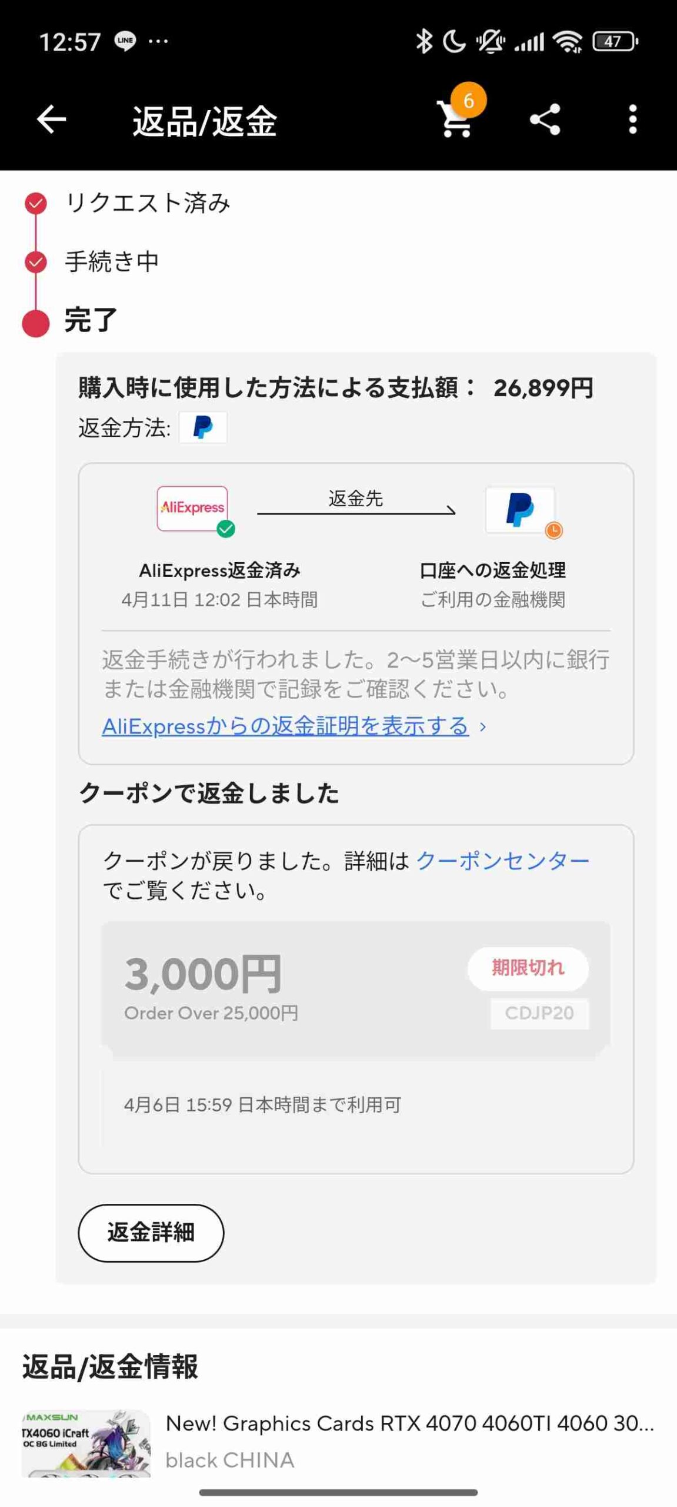Tap the chevron after the refund proof link

pyautogui.click(x=483, y=727)
